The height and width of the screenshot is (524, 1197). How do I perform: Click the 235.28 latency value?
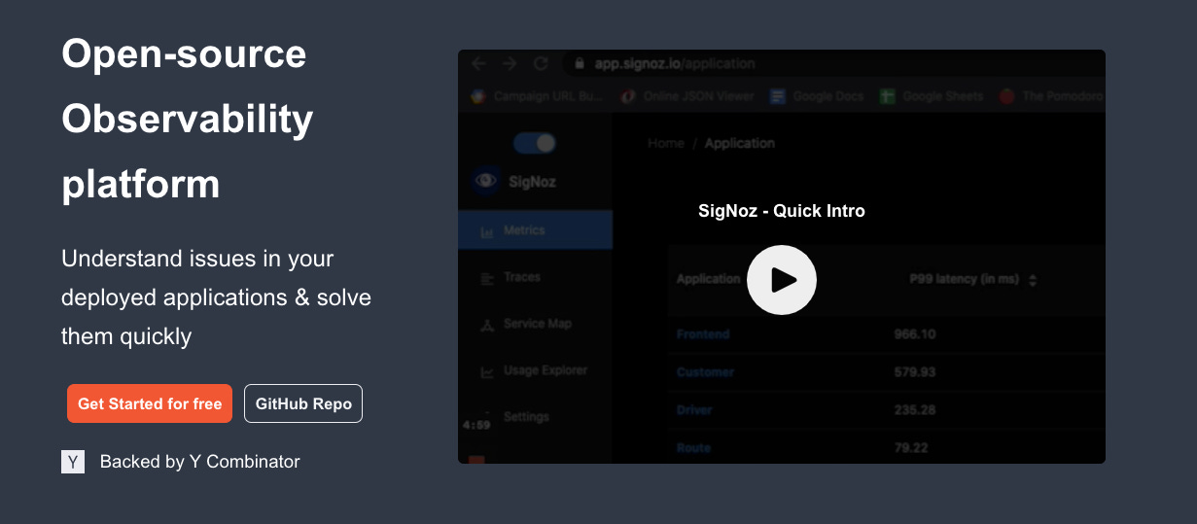coord(915,410)
